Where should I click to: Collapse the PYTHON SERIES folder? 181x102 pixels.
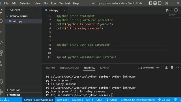pos(7,16)
